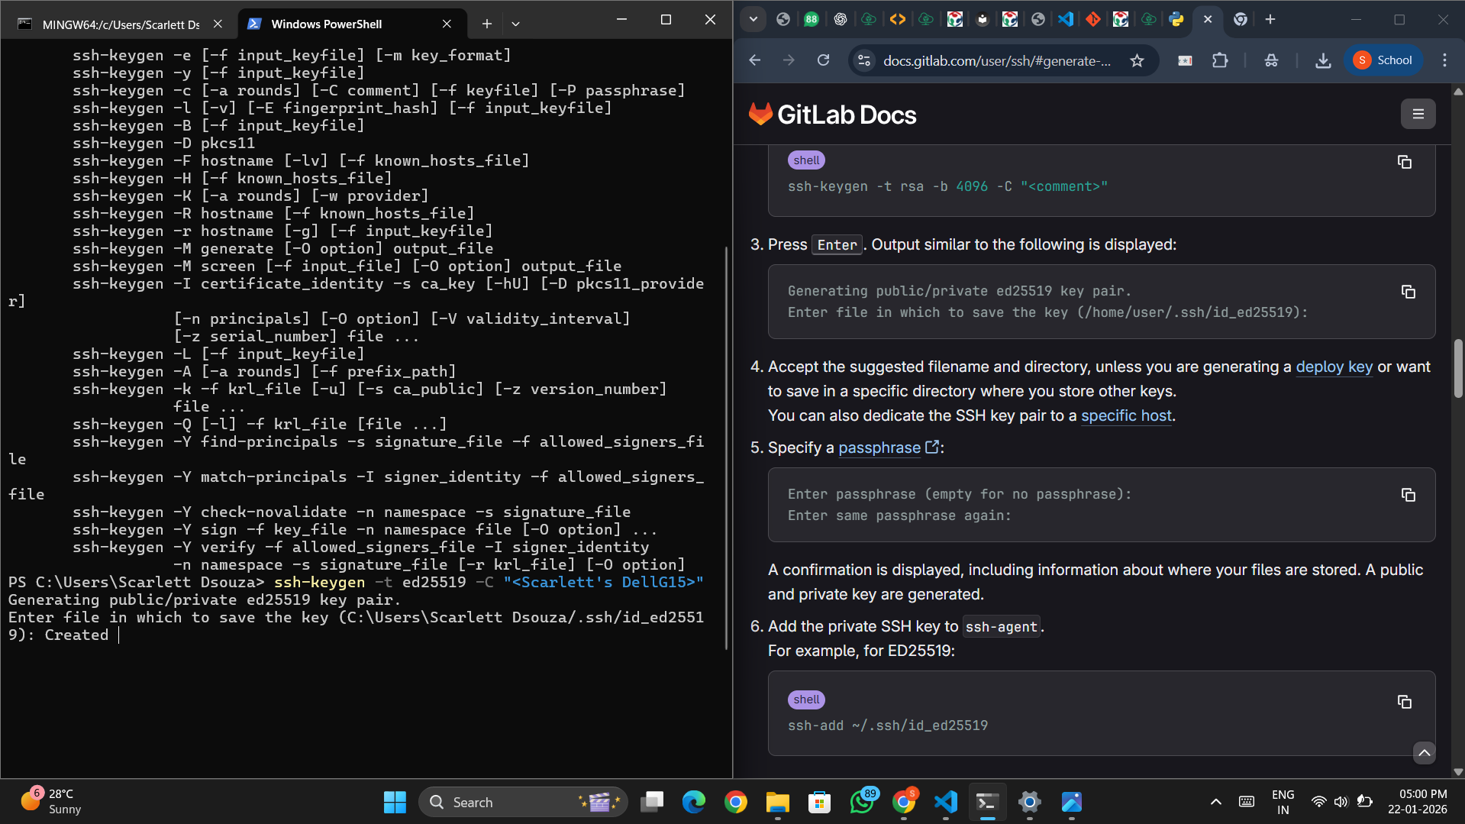This screenshot has height=824, width=1465.
Task: Show hidden system tray icons
Action: 1216,802
